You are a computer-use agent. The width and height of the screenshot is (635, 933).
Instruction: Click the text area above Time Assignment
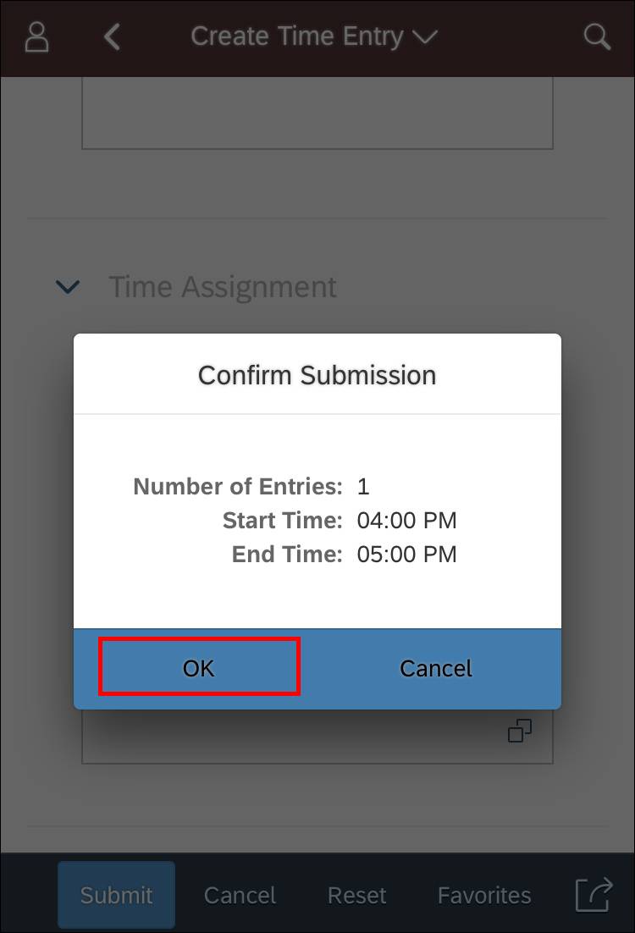point(317,114)
